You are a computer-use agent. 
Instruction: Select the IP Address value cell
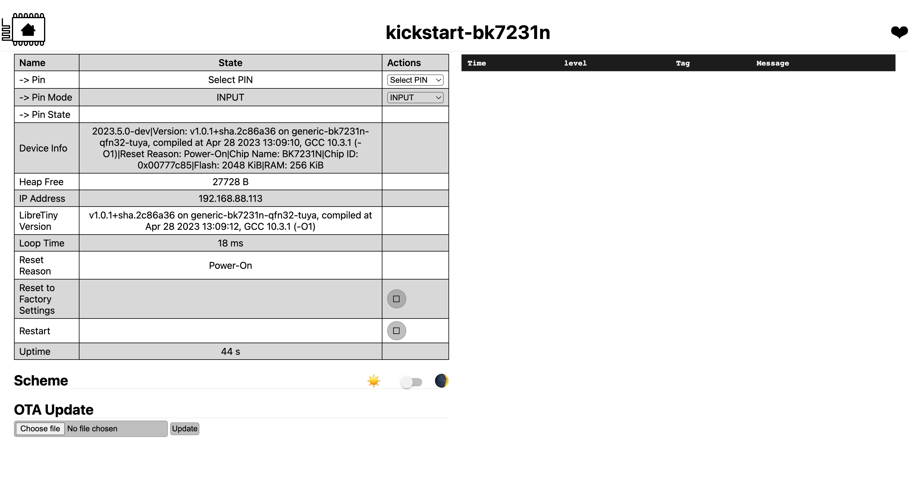point(230,198)
